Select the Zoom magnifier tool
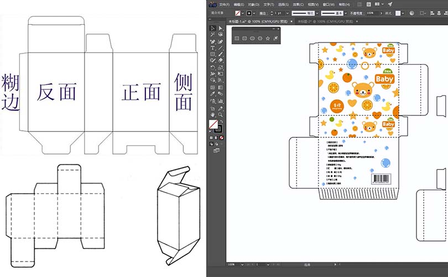This screenshot has height=277, width=448. [x=220, y=115]
